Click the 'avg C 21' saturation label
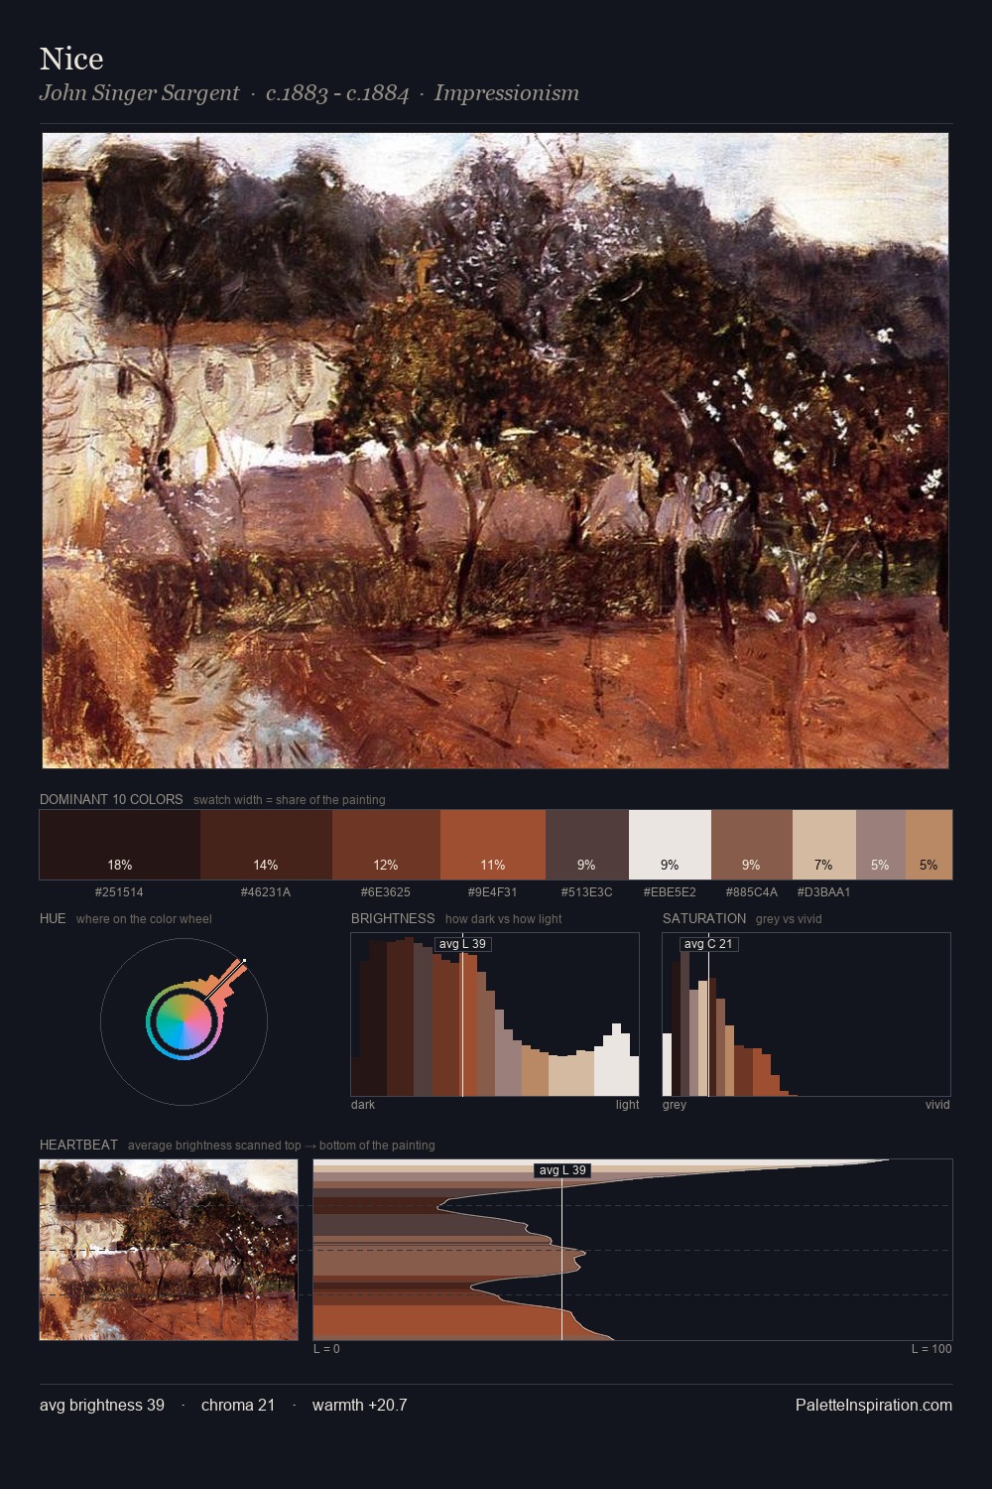The width and height of the screenshot is (992, 1489). coord(708,944)
